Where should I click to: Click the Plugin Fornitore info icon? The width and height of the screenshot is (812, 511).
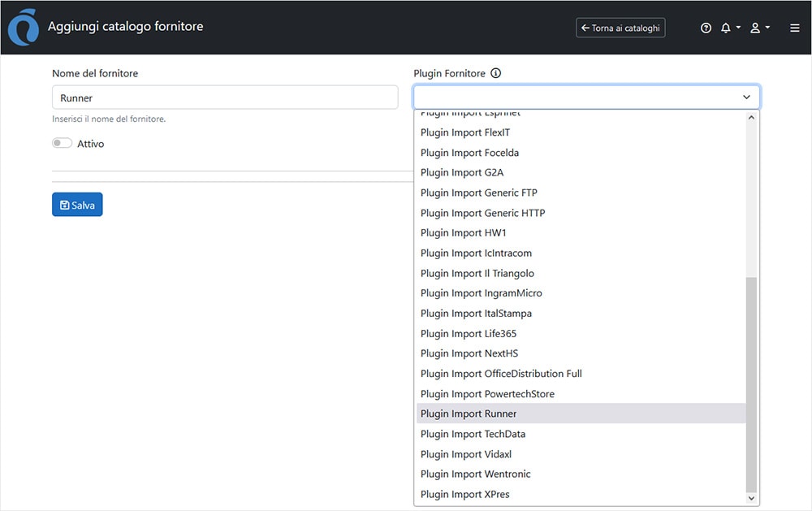[496, 73]
